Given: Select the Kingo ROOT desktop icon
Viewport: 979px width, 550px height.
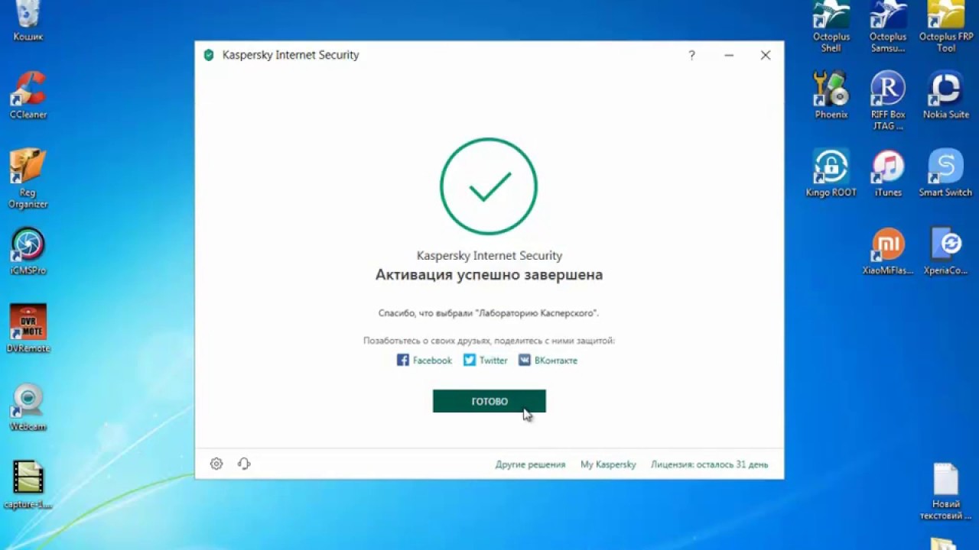Looking at the screenshot, I should coord(831,173).
